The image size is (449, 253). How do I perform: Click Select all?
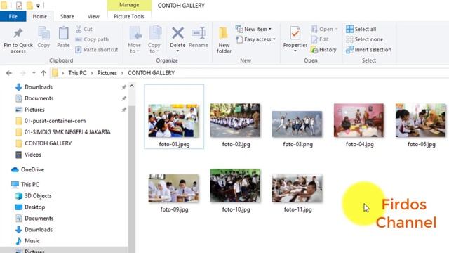click(361, 29)
